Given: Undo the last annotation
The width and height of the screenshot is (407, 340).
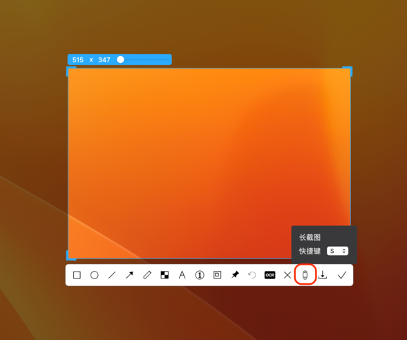Looking at the screenshot, I should (252, 275).
